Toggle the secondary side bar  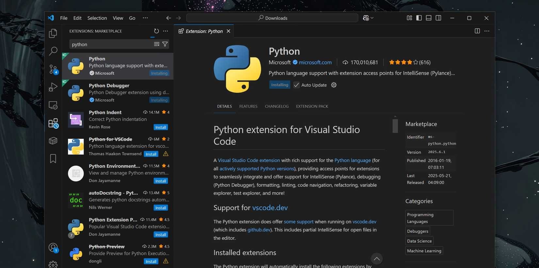438,18
